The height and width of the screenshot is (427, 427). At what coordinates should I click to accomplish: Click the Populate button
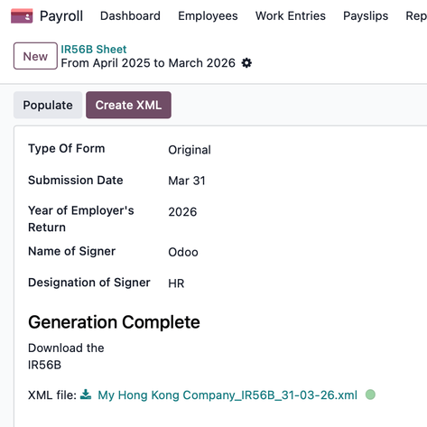click(48, 105)
